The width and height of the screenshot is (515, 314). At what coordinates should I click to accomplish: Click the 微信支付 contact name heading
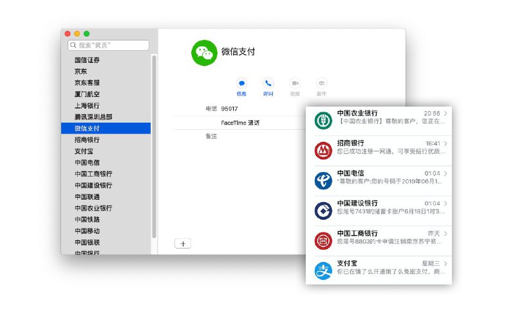[238, 51]
